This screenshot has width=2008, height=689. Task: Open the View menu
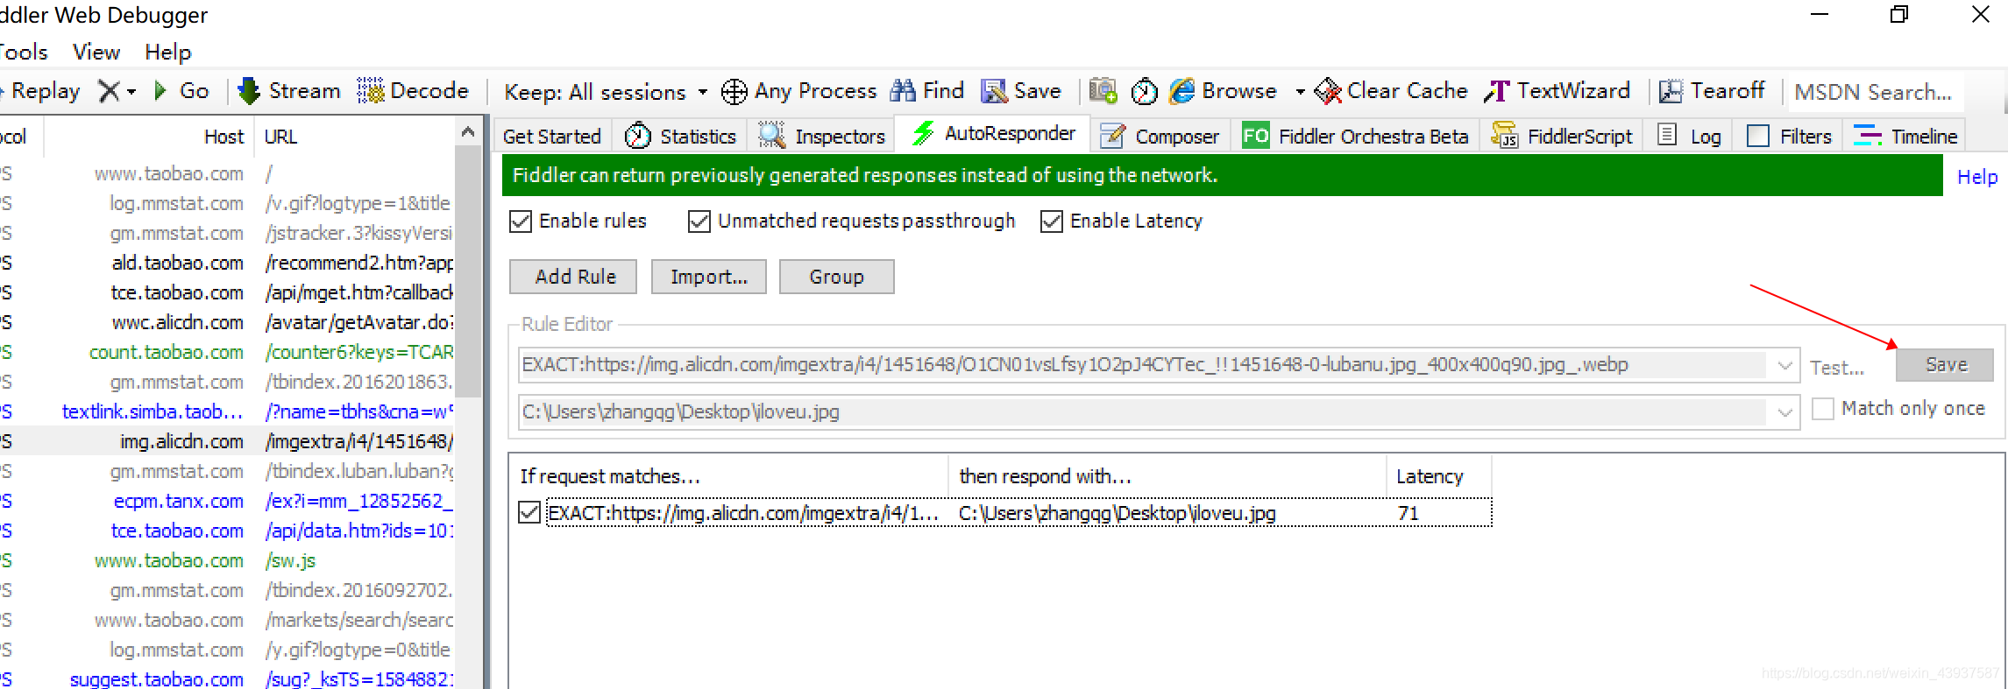tap(96, 53)
